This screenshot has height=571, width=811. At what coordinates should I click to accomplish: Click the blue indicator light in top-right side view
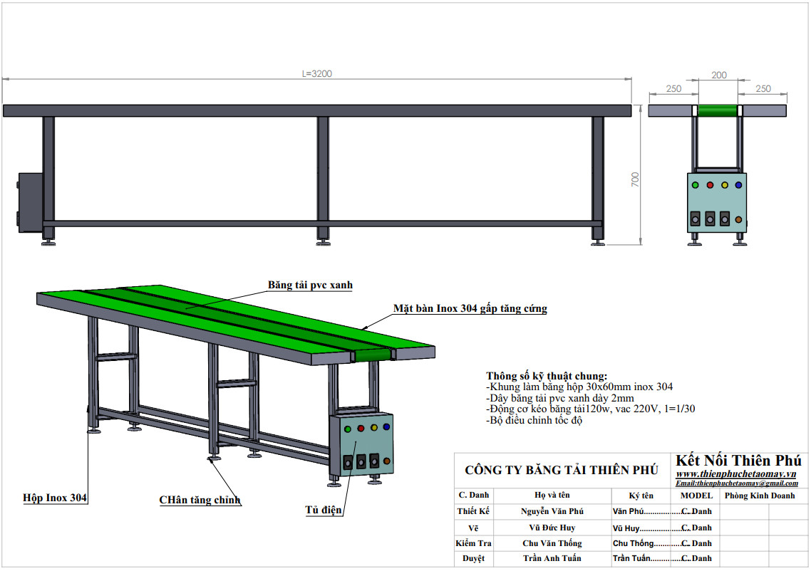click(738, 185)
